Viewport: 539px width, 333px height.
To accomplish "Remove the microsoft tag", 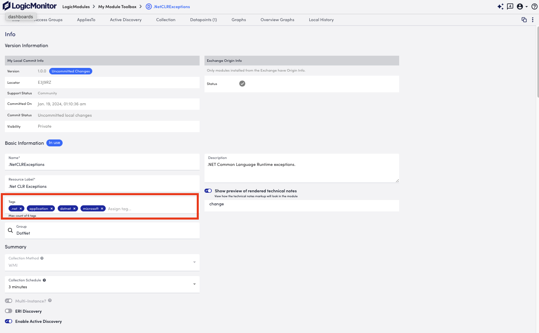I will pos(102,209).
